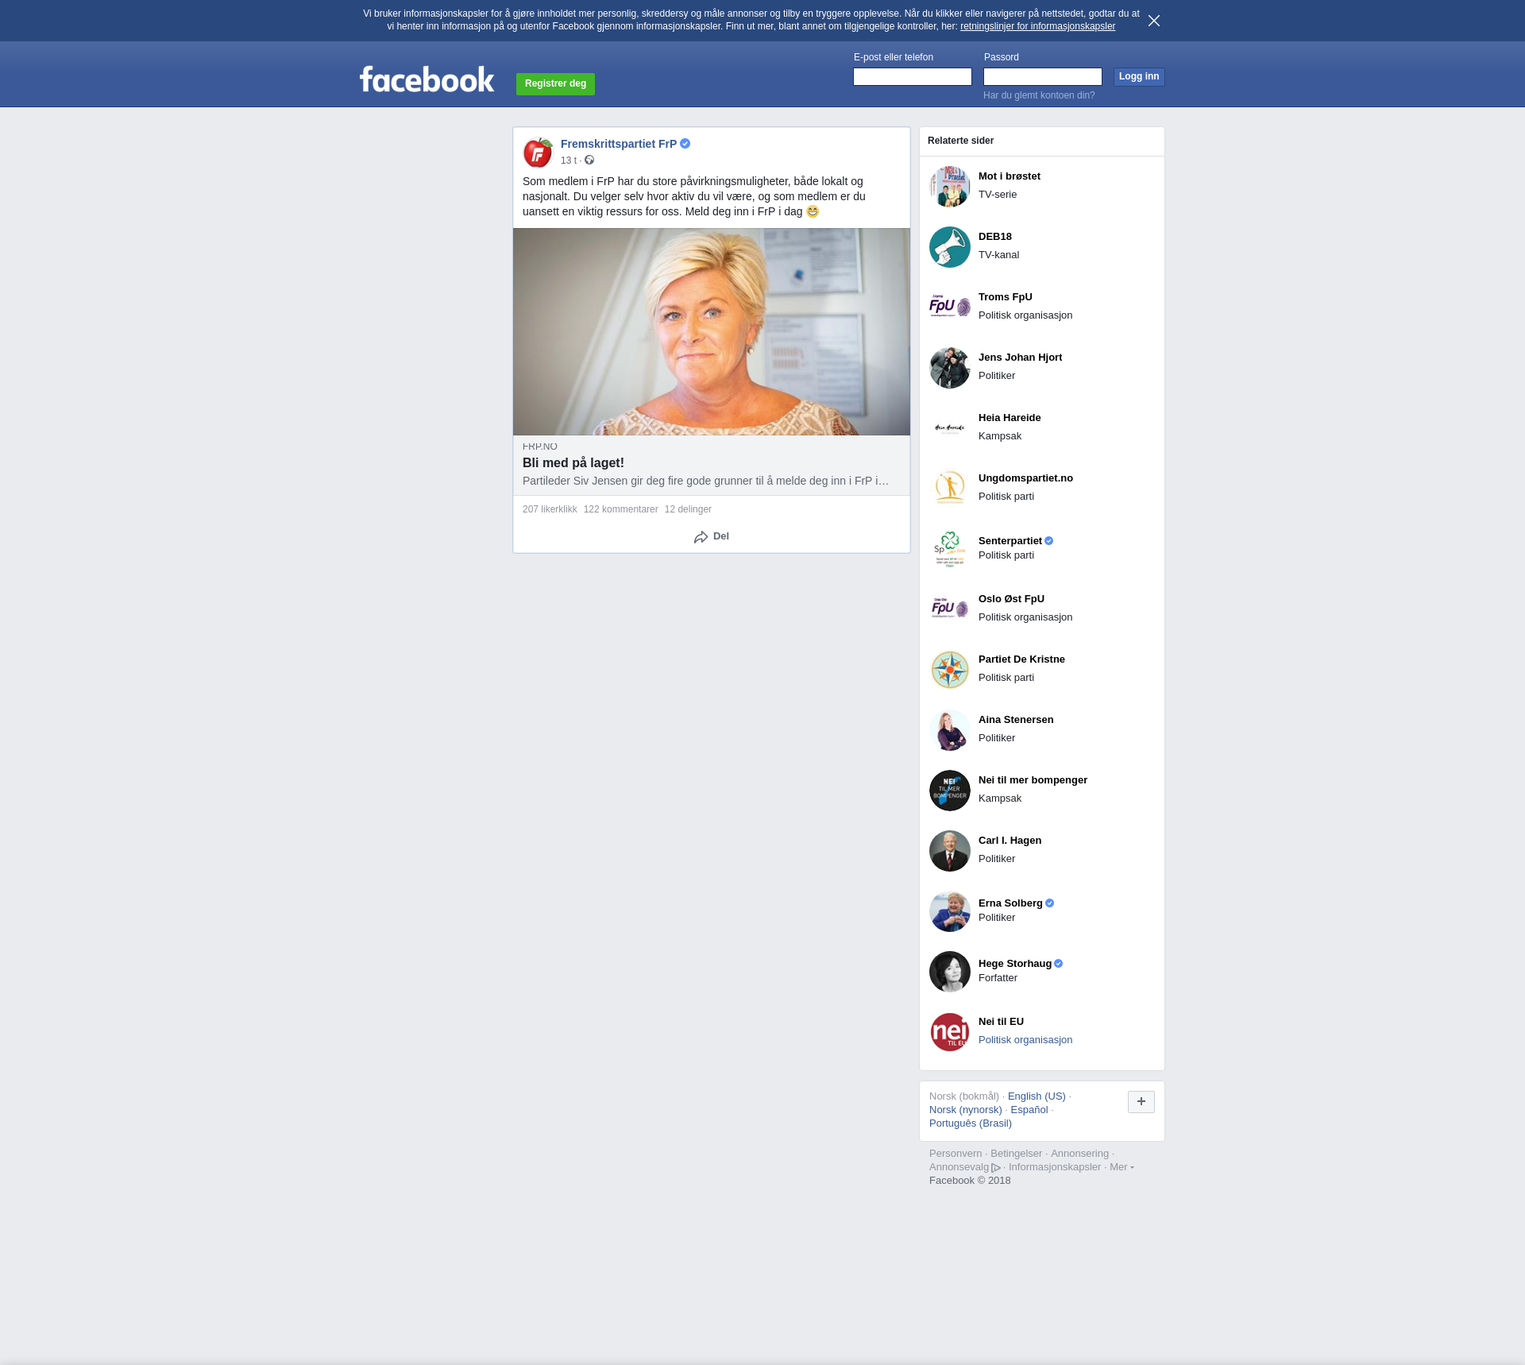Open the Troms FpU page name
The width and height of the screenshot is (1525, 1365).
point(1006,297)
